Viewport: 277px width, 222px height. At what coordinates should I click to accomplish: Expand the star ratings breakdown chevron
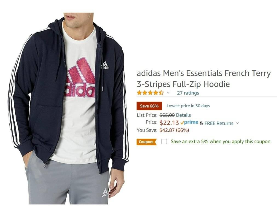coord(168,93)
